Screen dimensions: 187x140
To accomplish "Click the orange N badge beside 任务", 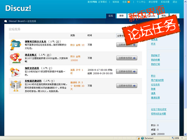I will click(x=129, y=2).
